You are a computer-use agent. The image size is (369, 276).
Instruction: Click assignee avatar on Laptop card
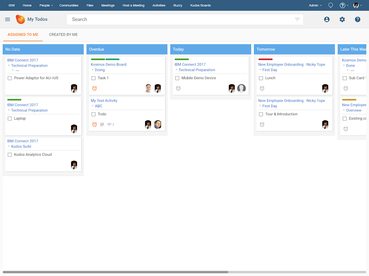coord(74,129)
